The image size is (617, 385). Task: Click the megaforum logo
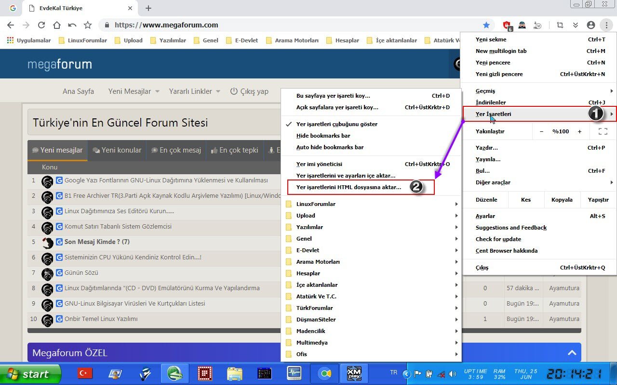(59, 64)
